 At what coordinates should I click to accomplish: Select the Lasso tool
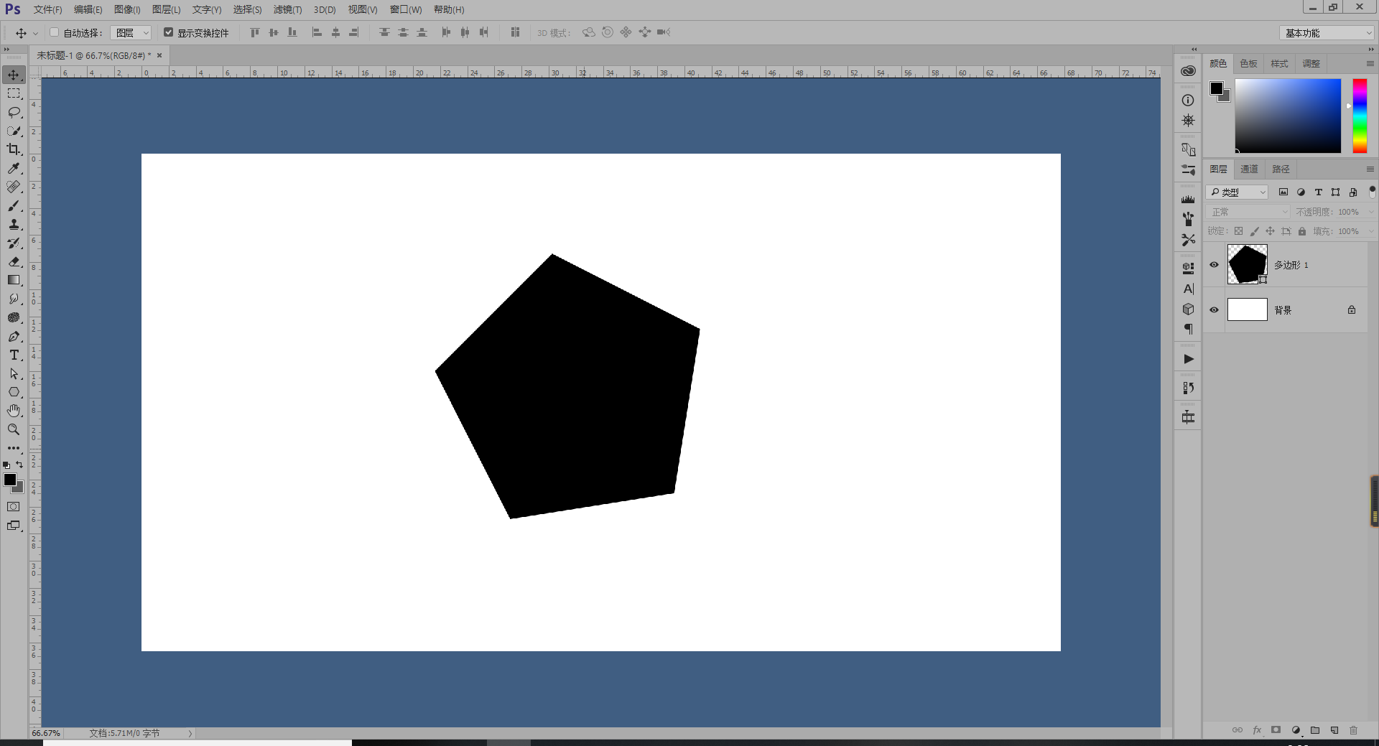click(x=14, y=112)
